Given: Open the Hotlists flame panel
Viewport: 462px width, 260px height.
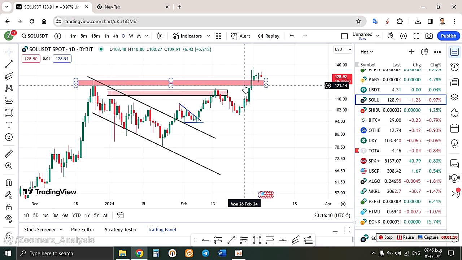Looking at the screenshot, I should [454, 112].
